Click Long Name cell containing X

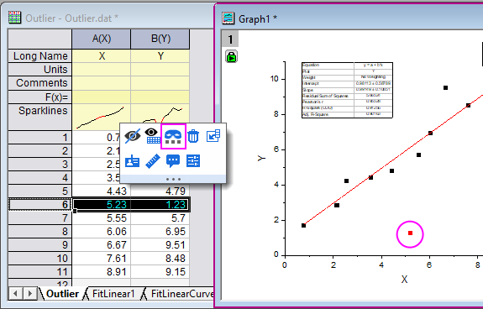click(x=102, y=56)
